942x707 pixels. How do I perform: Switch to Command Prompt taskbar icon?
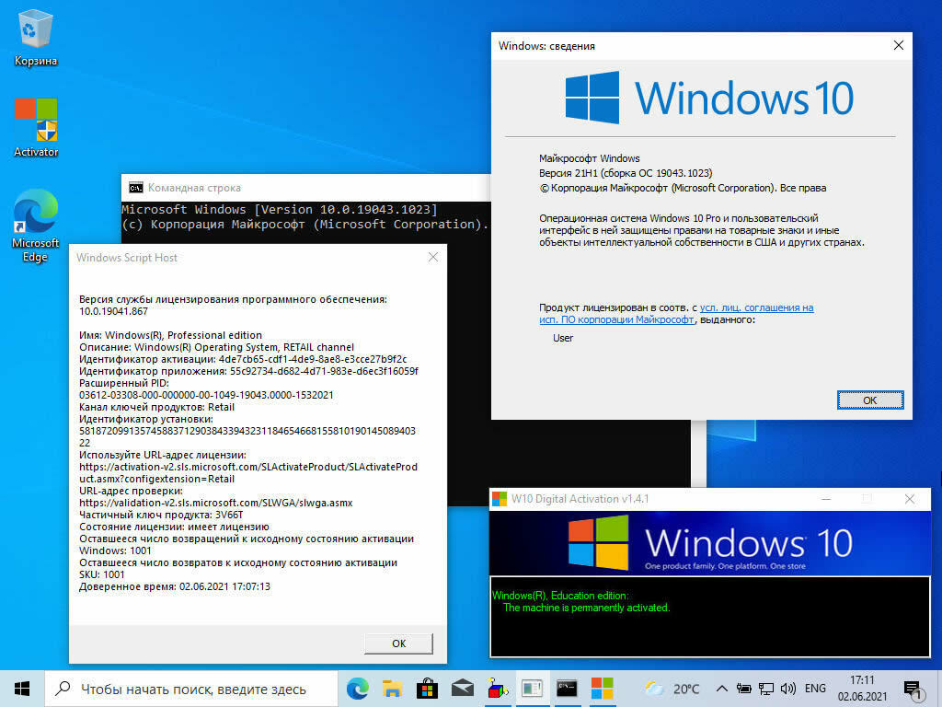[567, 688]
